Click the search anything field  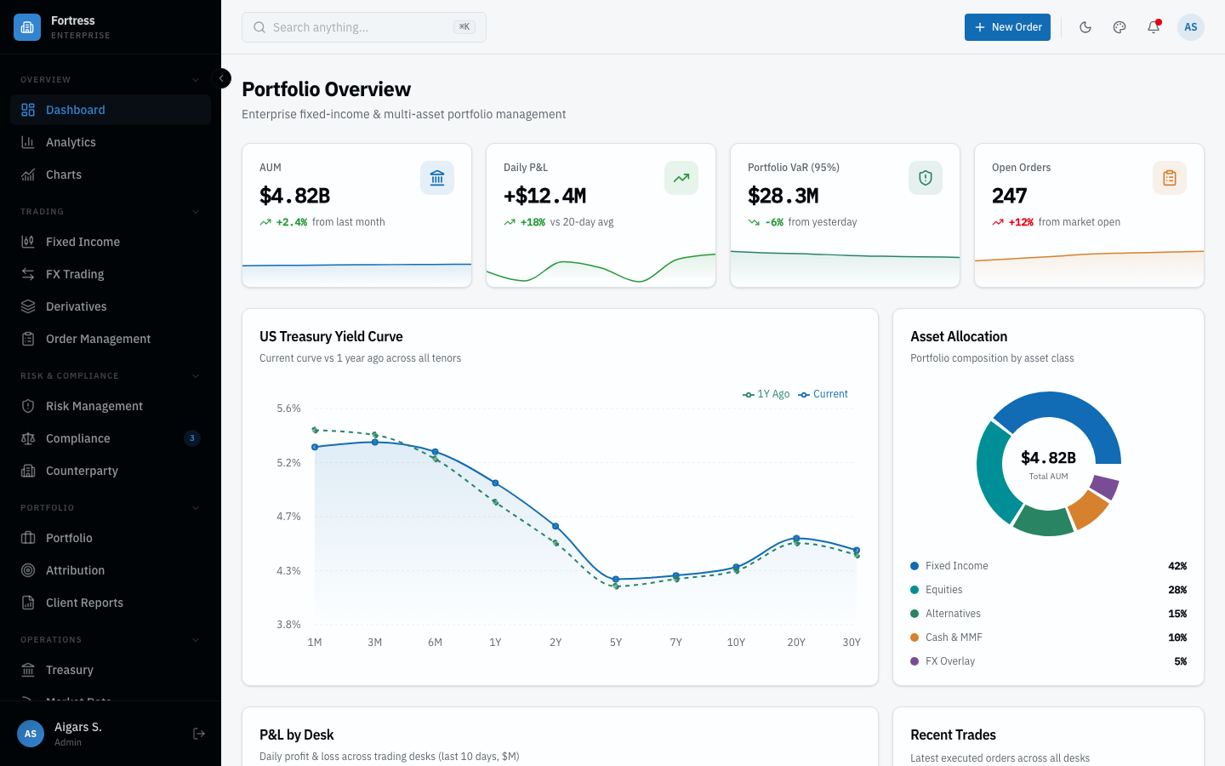click(x=364, y=26)
